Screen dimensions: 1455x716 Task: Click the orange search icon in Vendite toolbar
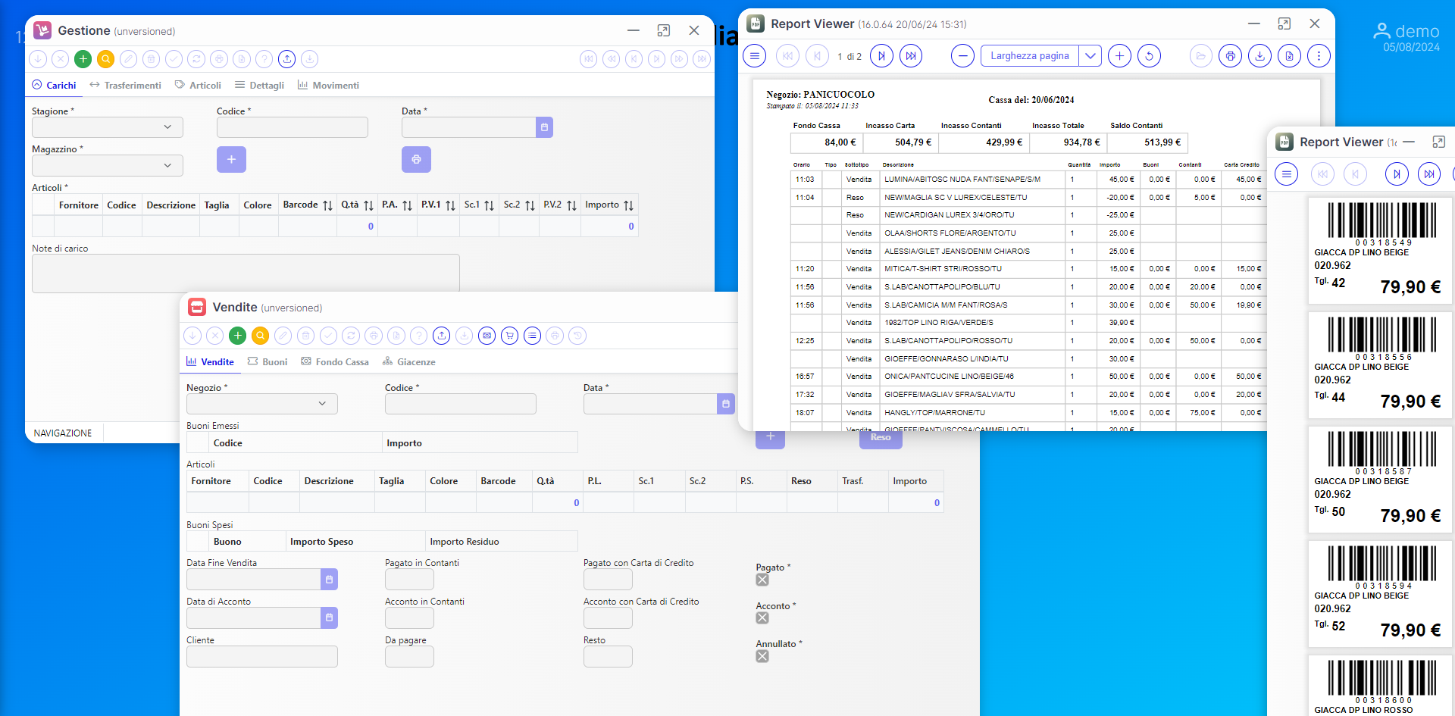(261, 336)
